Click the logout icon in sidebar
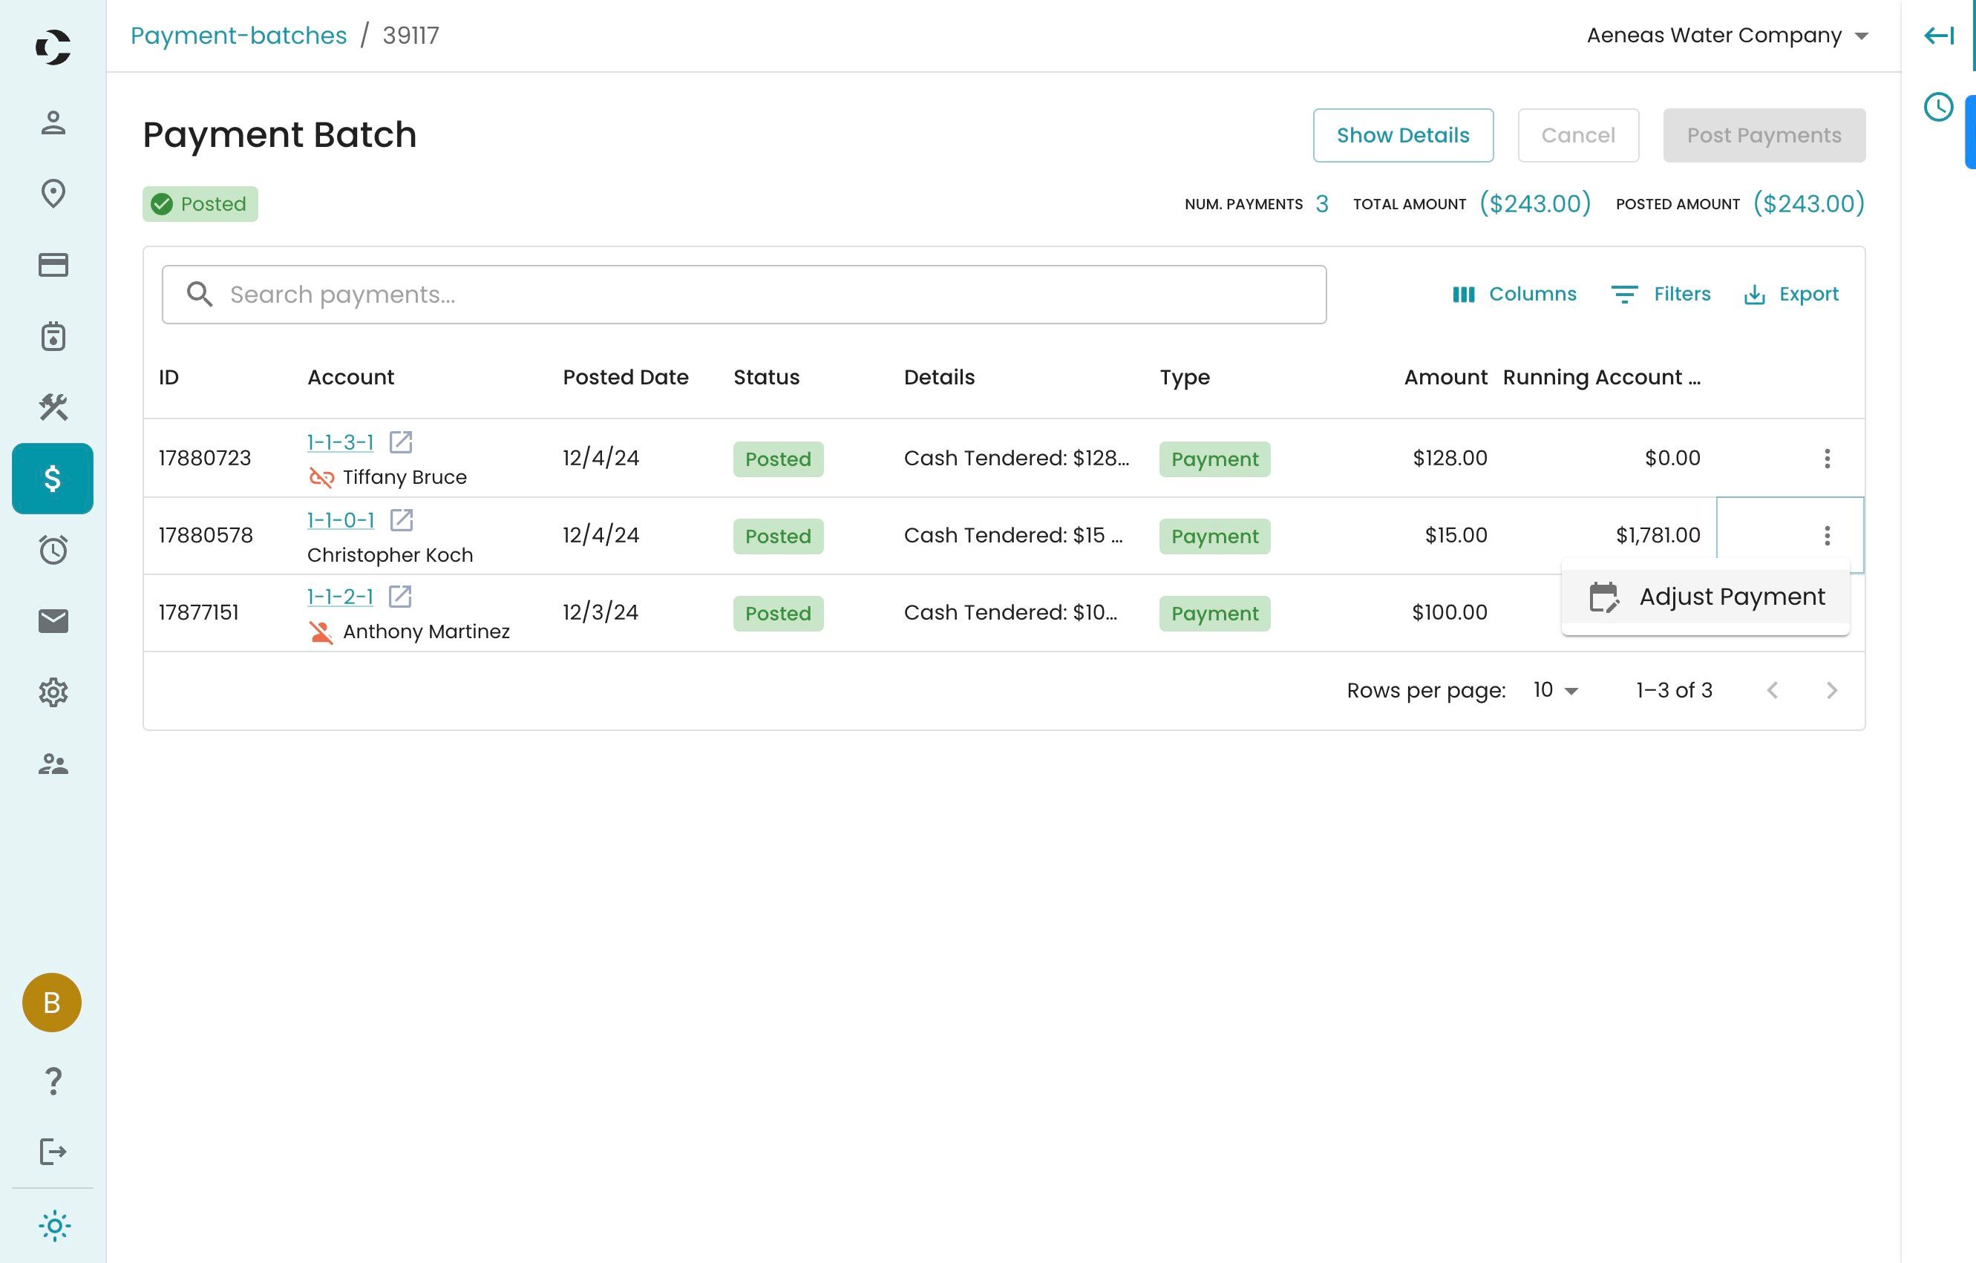1976x1263 pixels. (x=53, y=1152)
